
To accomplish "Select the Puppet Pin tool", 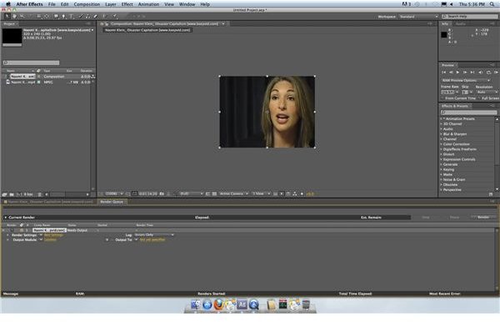I will tap(114, 17).
